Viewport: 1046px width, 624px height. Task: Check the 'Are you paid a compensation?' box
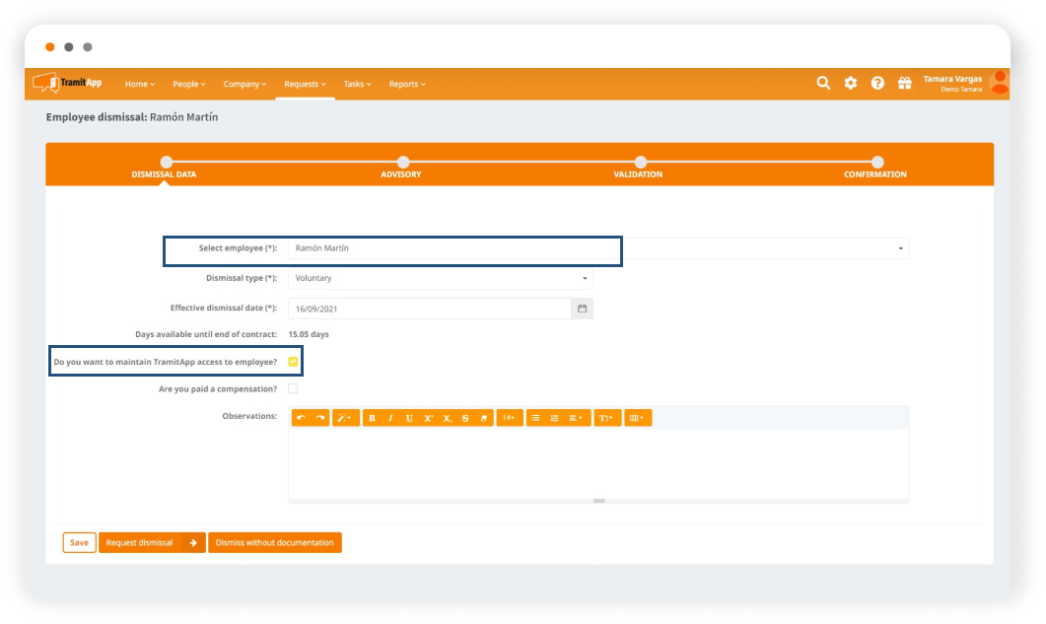coord(293,389)
